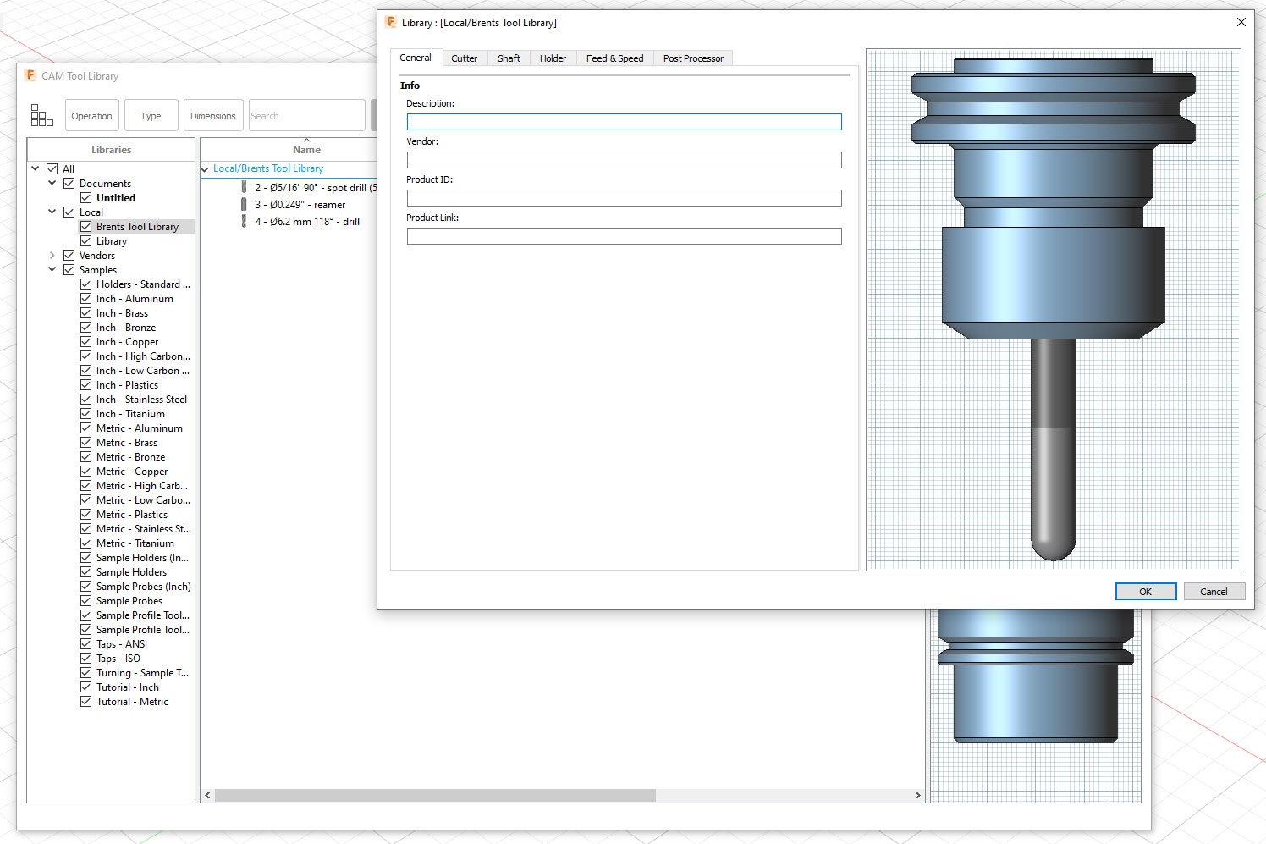Open the Operation filter
This screenshot has height=844, width=1266.
click(x=91, y=114)
